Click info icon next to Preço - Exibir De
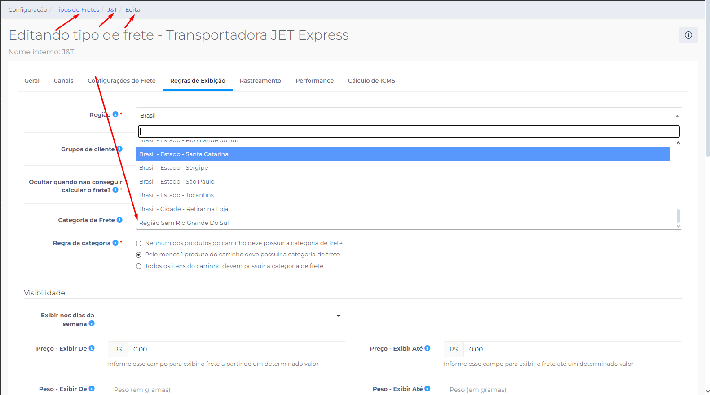This screenshot has height=395, width=710. pos(92,348)
